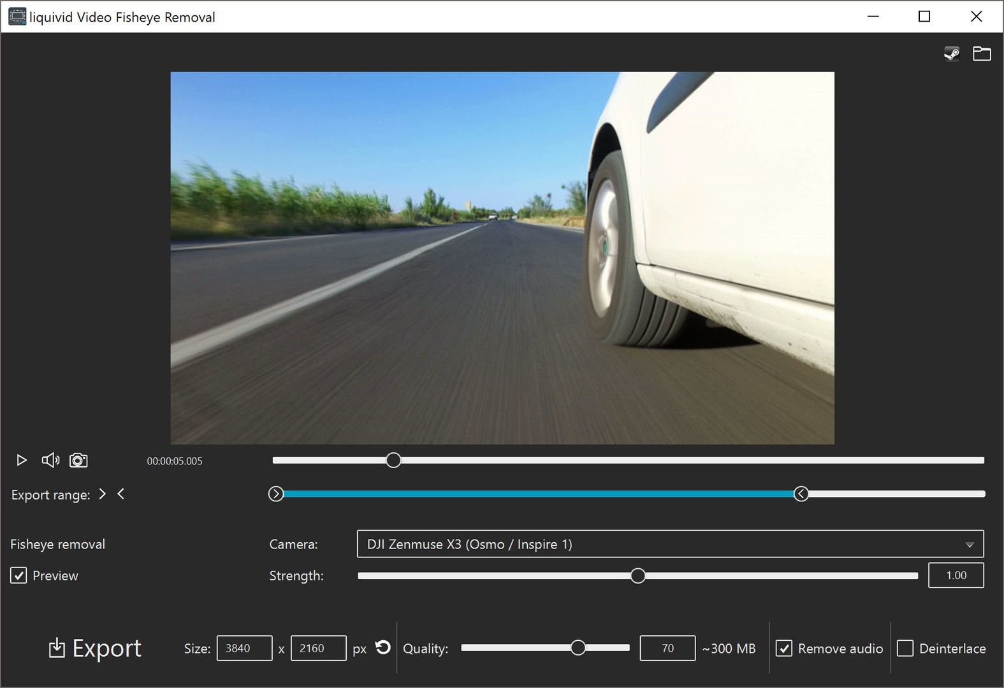1004x688 pixels.
Task: Click the export range start handle
Action: [276, 494]
